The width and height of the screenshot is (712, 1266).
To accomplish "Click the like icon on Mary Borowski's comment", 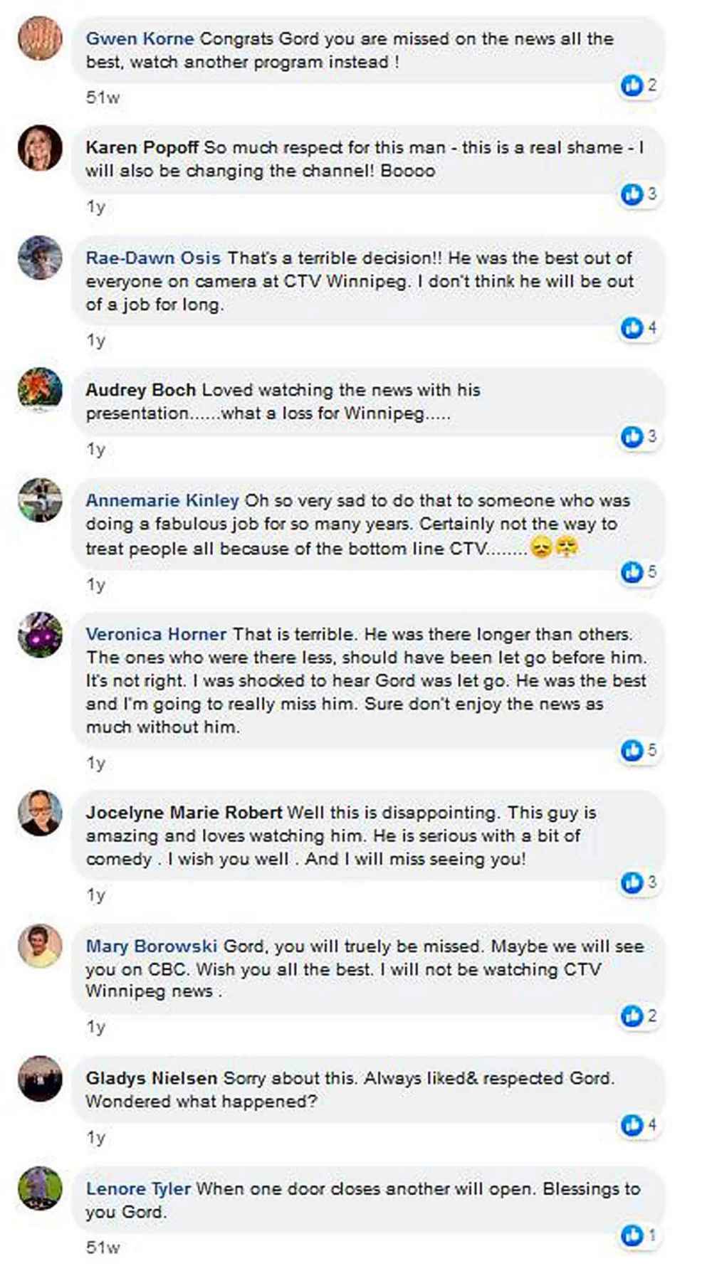I will pyautogui.click(x=632, y=1016).
